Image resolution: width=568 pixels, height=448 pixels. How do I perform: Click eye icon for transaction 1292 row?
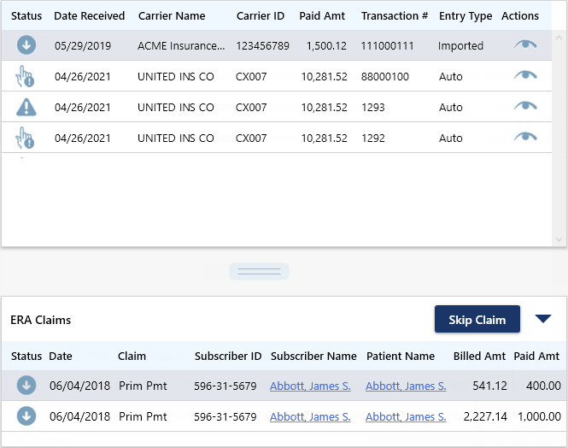[525, 137]
